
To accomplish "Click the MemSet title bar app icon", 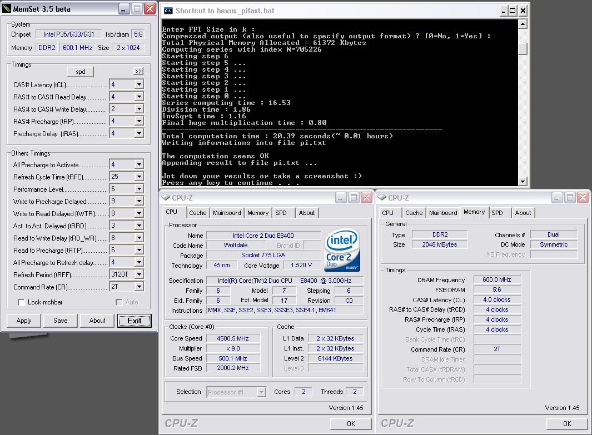I will point(7,8).
